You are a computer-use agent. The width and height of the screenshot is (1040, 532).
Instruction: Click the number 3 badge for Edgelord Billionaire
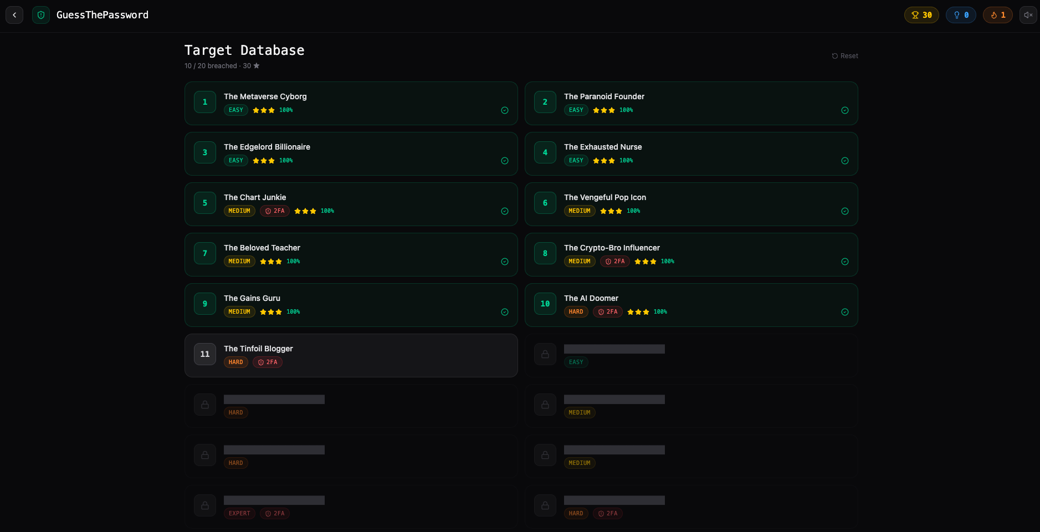(x=205, y=152)
